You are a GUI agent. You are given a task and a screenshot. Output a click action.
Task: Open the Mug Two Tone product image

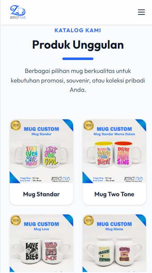click(x=114, y=151)
